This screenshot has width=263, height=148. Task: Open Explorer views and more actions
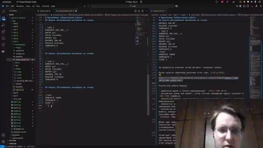coord(32,11)
